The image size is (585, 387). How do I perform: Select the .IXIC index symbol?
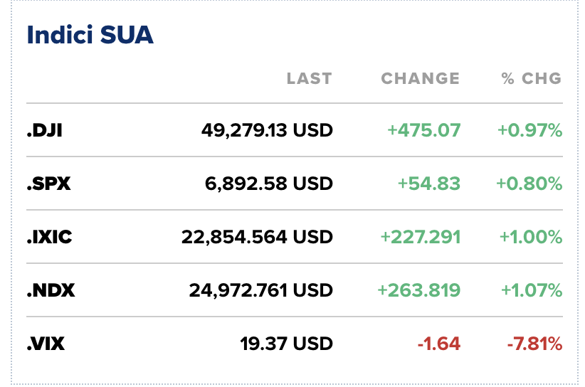pyautogui.click(x=50, y=237)
